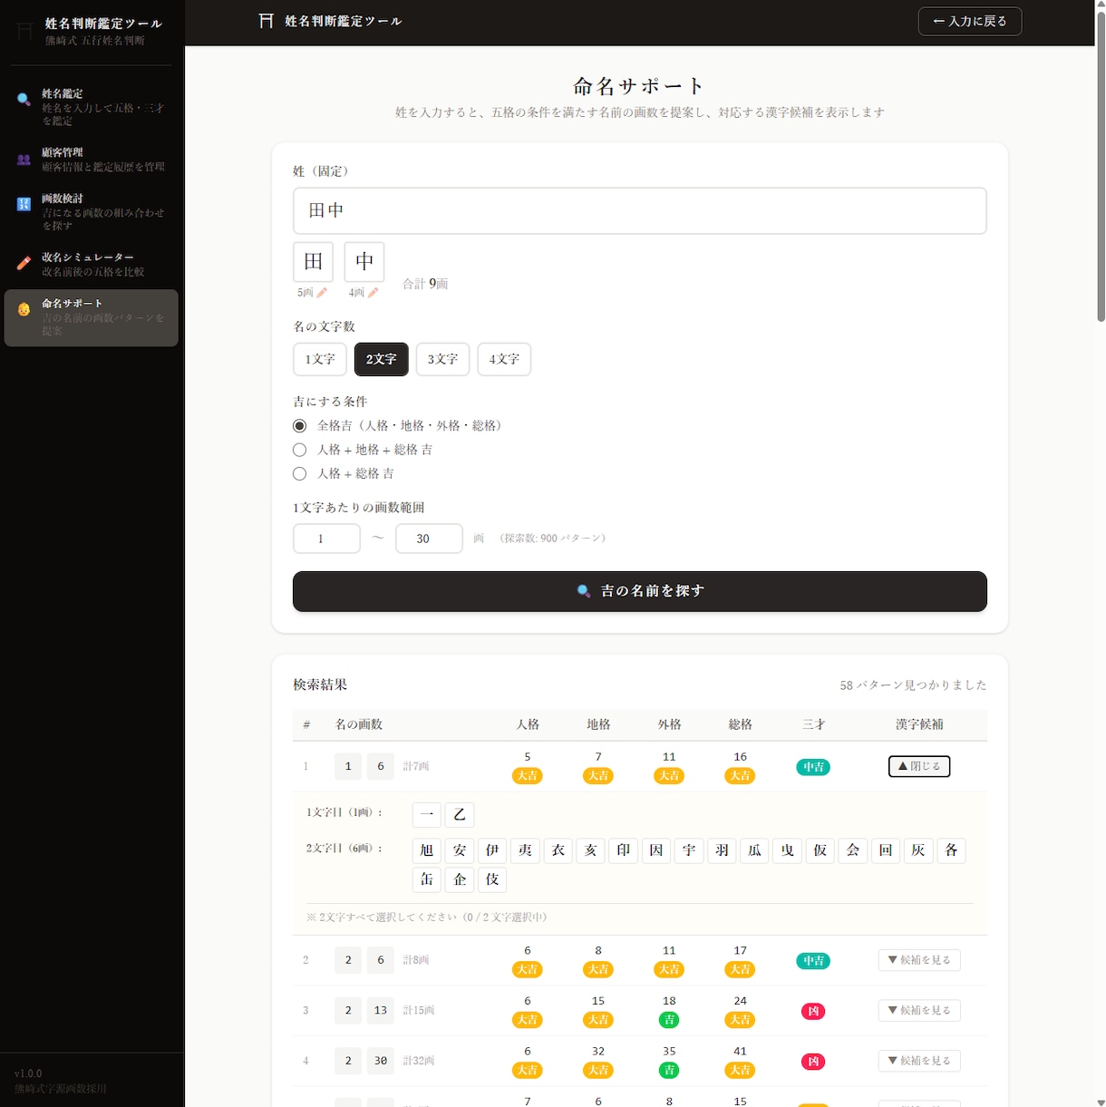Expand 候補を見る for row 3

pos(919,1011)
